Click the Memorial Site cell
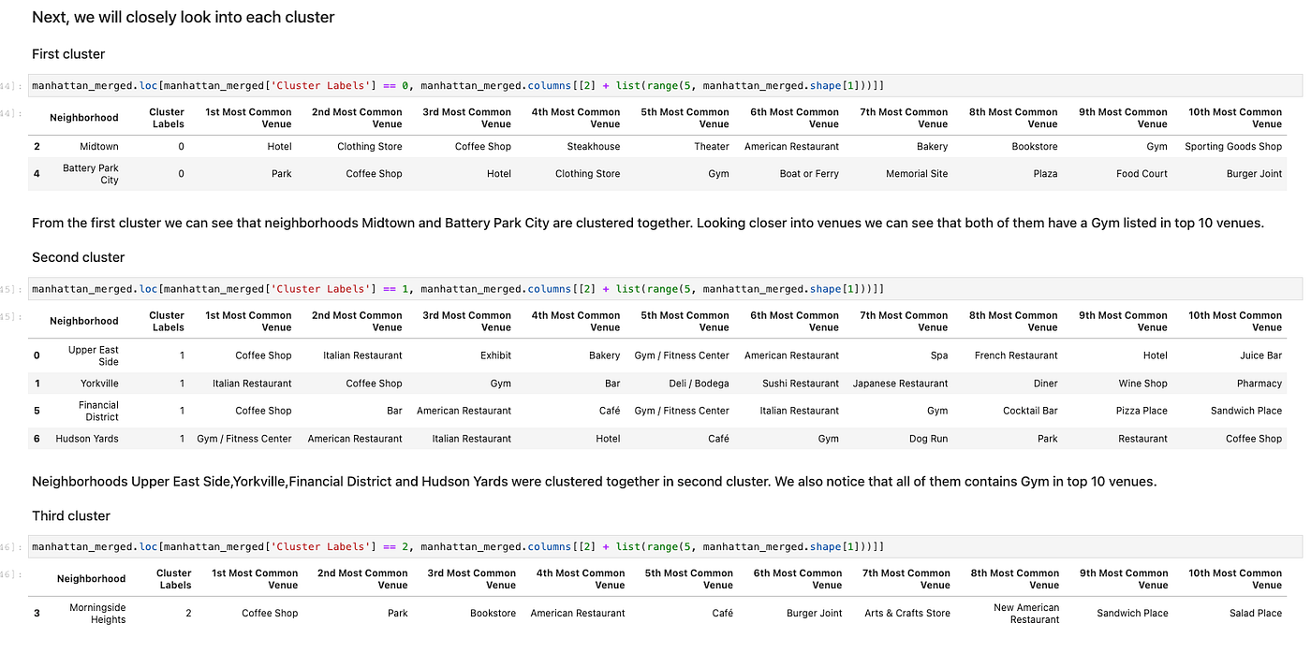 [917, 174]
